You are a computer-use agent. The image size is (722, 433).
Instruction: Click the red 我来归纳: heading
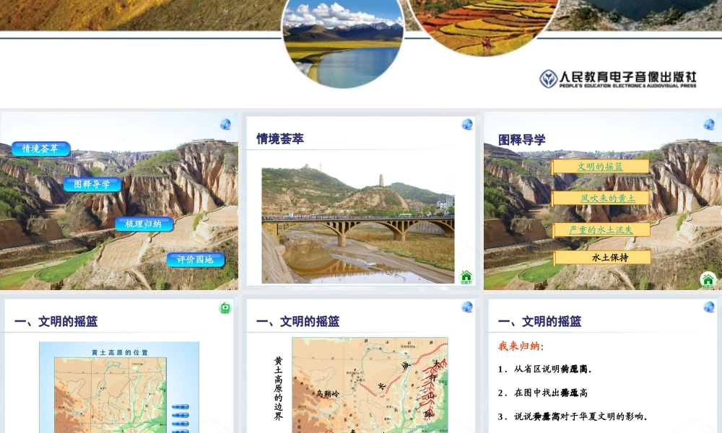point(521,346)
